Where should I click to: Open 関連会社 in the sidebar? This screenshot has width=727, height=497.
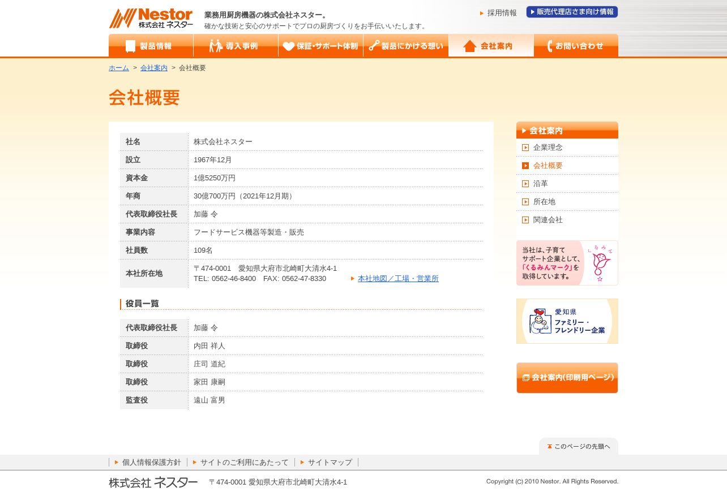(x=548, y=220)
